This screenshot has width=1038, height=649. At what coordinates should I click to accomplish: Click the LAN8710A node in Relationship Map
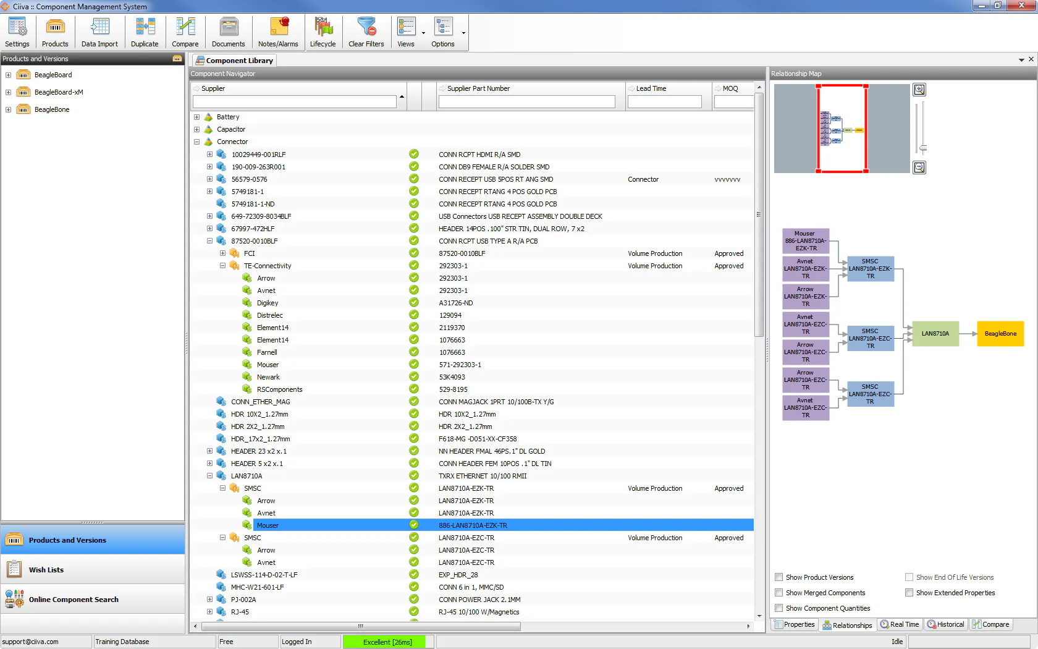[935, 334]
